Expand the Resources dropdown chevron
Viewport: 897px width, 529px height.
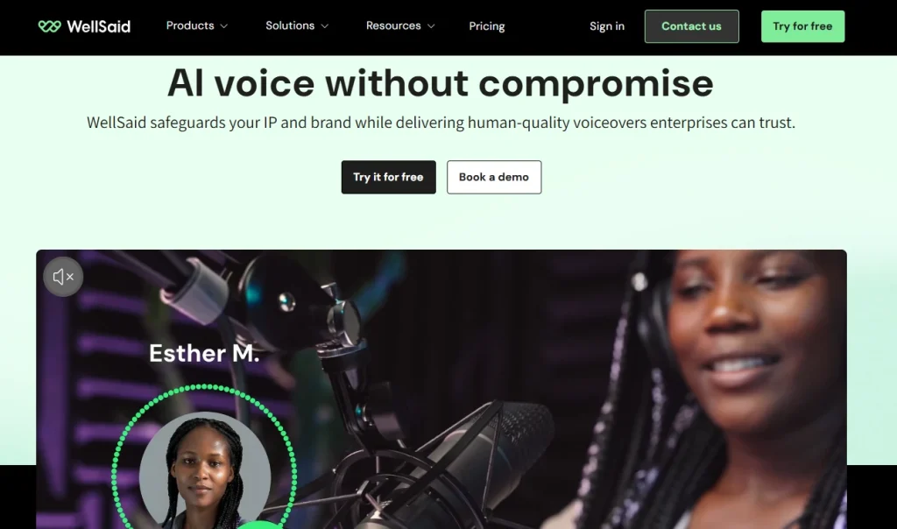click(431, 26)
